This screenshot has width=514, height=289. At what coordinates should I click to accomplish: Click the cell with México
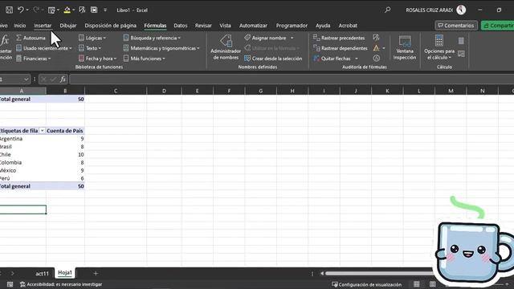(x=23, y=170)
